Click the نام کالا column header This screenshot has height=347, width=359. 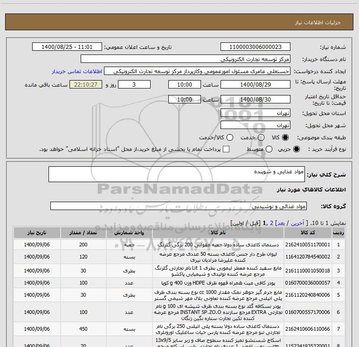click(218, 232)
